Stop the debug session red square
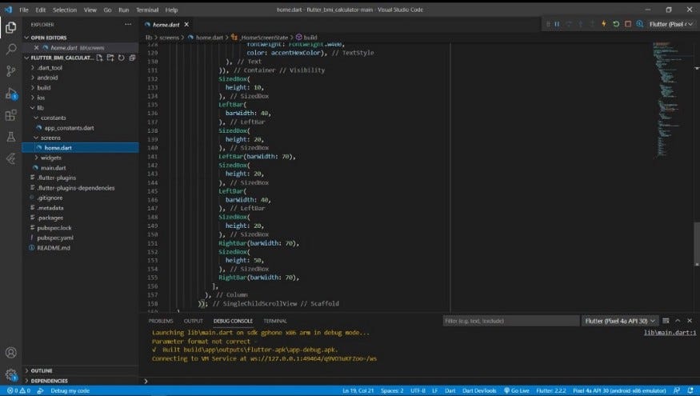The image size is (700, 396). click(628, 24)
